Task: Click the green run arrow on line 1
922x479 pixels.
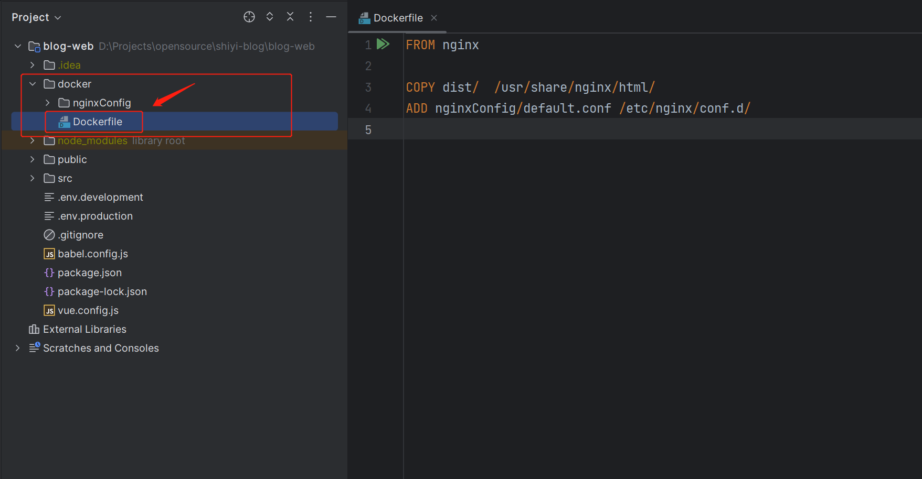Action: (383, 44)
